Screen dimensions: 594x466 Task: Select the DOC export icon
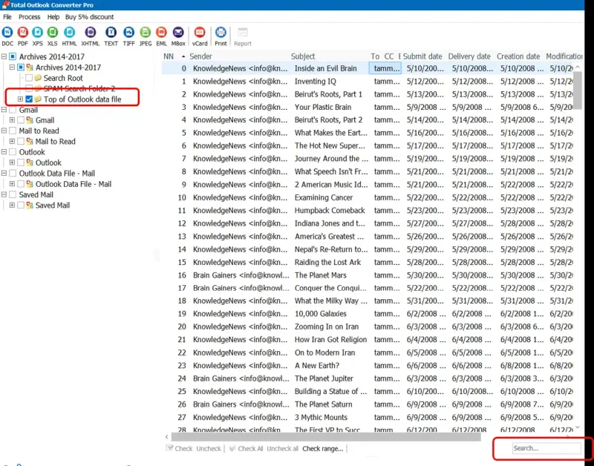pyautogui.click(x=7, y=33)
